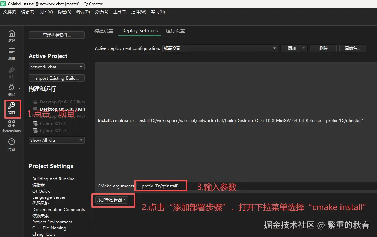Select the Deploy Settings tab

(140, 31)
